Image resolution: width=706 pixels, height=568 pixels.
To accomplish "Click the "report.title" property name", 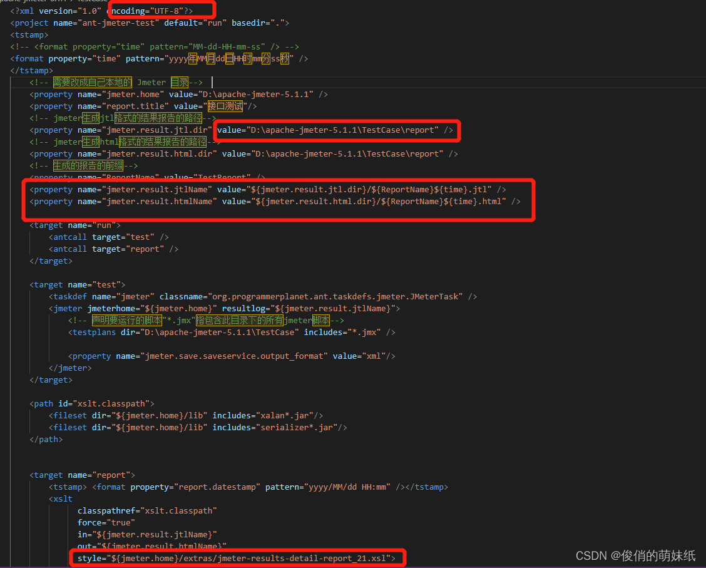I will pyautogui.click(x=136, y=106).
